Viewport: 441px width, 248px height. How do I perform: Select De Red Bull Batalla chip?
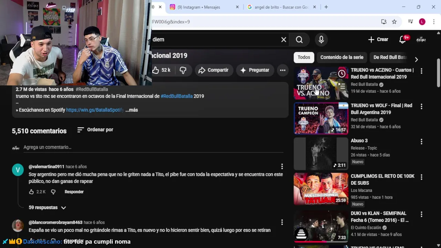coord(390,57)
